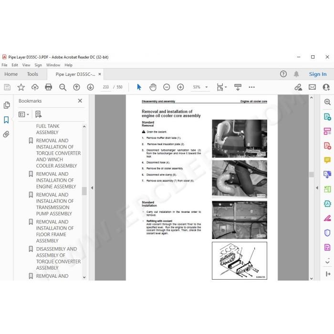This screenshot has width=334, height=334.
Task: Collapse right tools pane arrow
Action: [x=317, y=188]
